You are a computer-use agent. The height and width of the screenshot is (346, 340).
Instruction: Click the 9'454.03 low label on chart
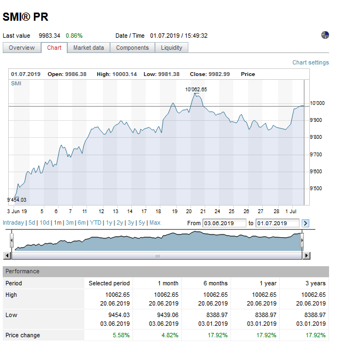tap(16, 200)
